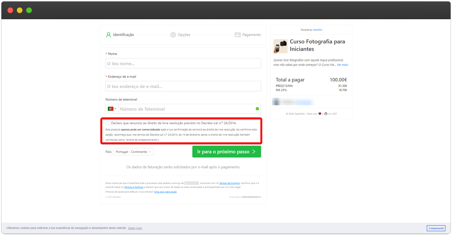This screenshot has height=235, width=452.
Task: Tick the Decreto-Lei renunciation checkbox
Action: (x=107, y=123)
